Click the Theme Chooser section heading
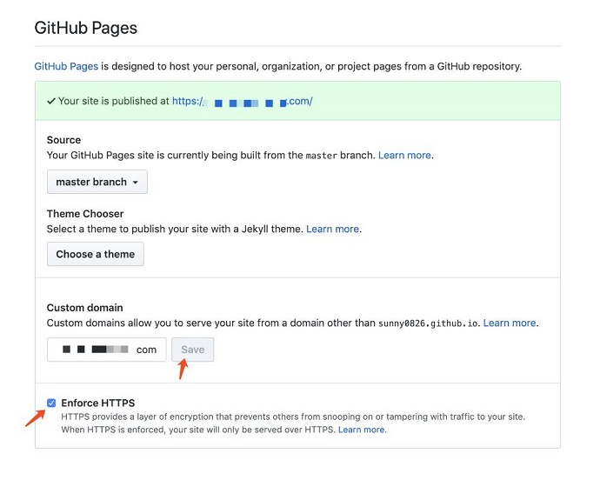Screen dimensions: 600x480 pyautogui.click(x=85, y=214)
